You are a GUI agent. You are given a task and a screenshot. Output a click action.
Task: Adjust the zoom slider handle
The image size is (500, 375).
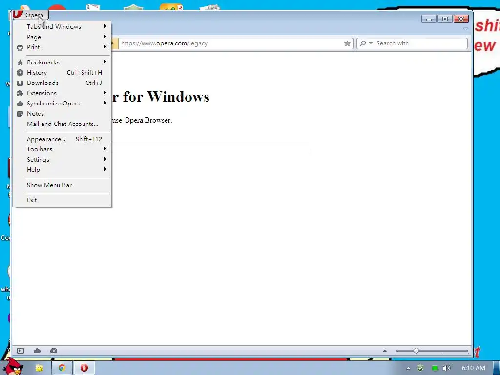(416, 351)
